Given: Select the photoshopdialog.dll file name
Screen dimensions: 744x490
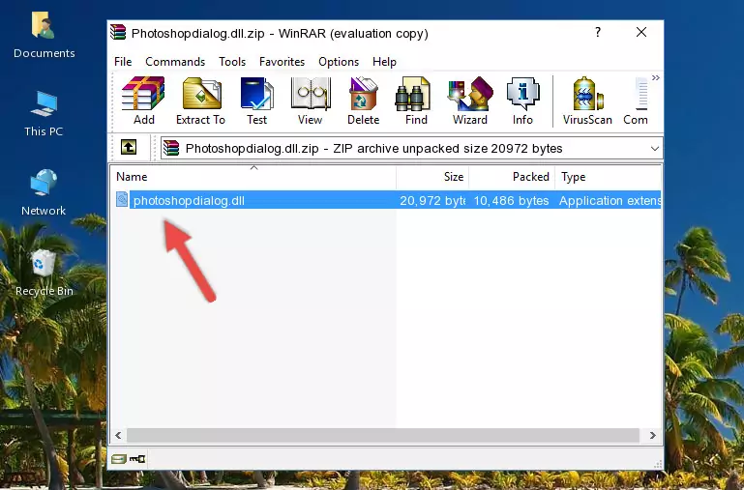Looking at the screenshot, I should (x=189, y=200).
